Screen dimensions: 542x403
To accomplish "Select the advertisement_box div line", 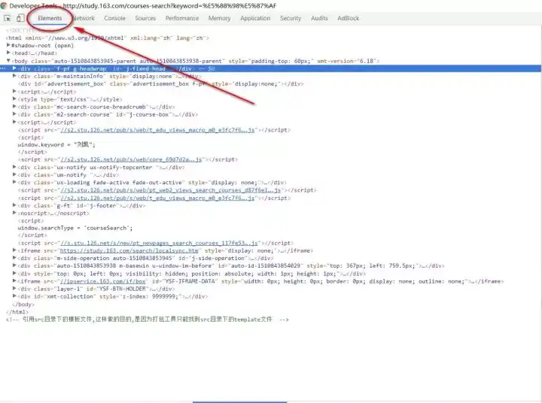I will pyautogui.click(x=161, y=84).
